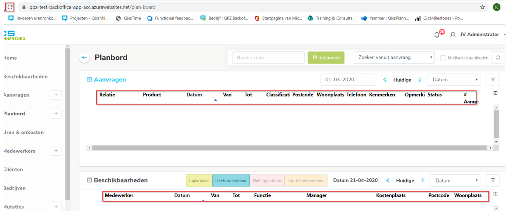This screenshot has height=211, width=512.
Task: Select the Inplanbaar legend button
Action: coord(199,180)
